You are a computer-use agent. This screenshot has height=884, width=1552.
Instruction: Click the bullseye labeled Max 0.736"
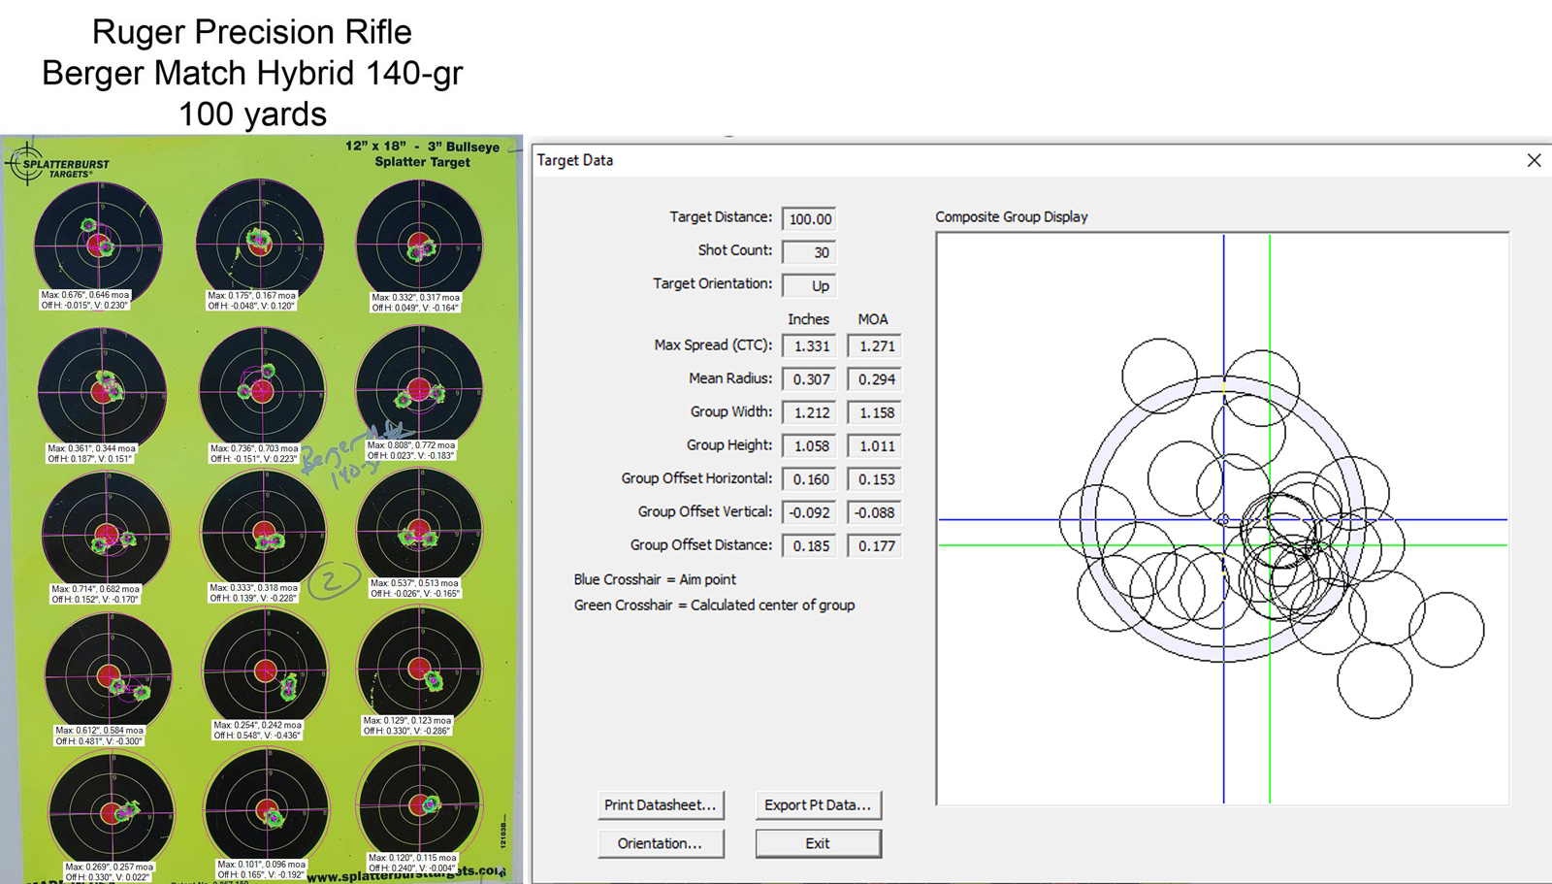point(262,390)
